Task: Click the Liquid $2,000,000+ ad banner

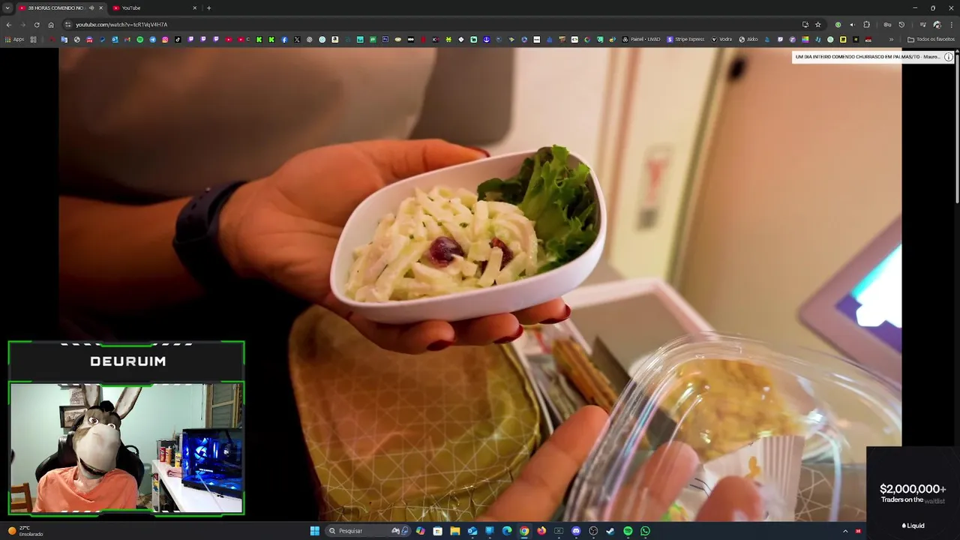Action: click(913, 493)
